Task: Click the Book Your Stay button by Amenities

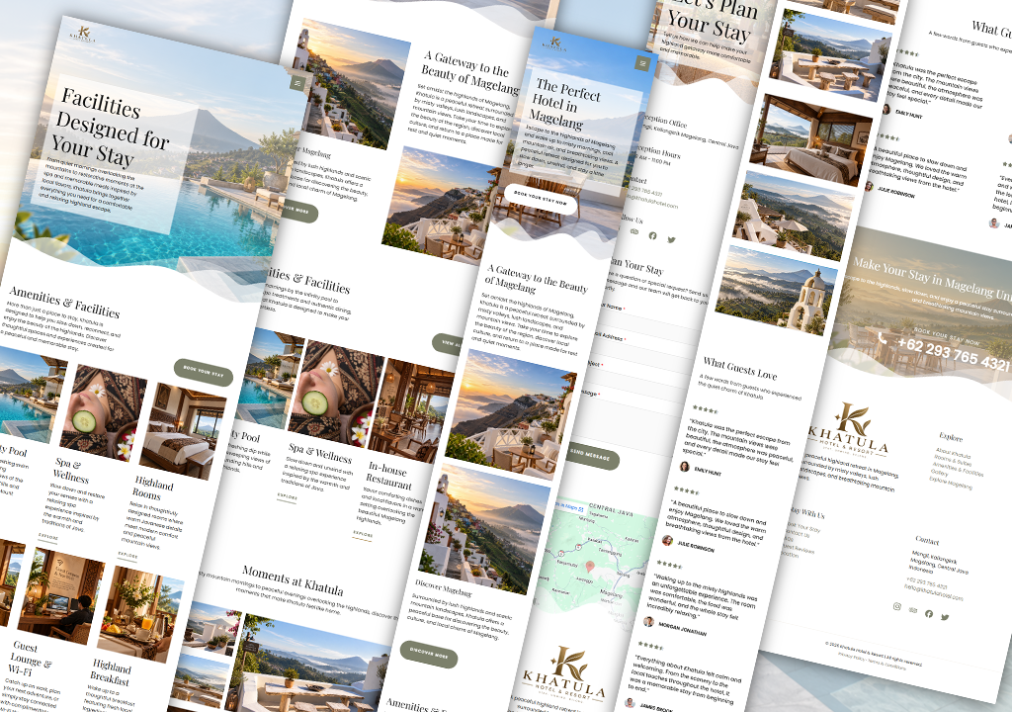Action: (x=204, y=373)
